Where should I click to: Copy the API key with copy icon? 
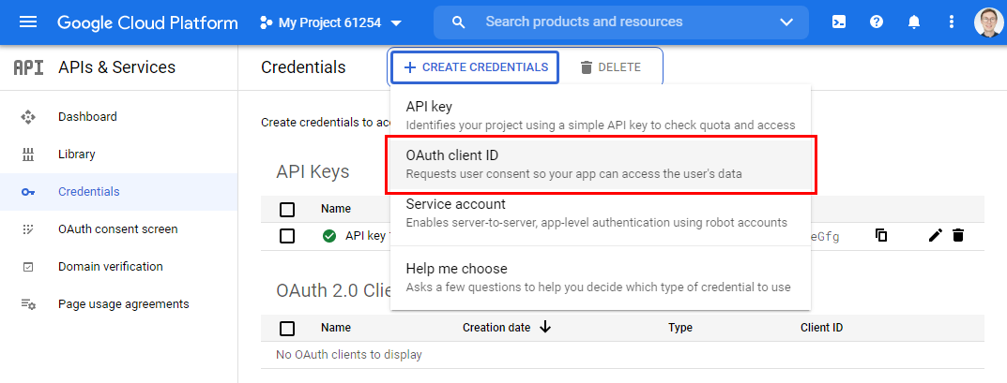[x=881, y=235]
